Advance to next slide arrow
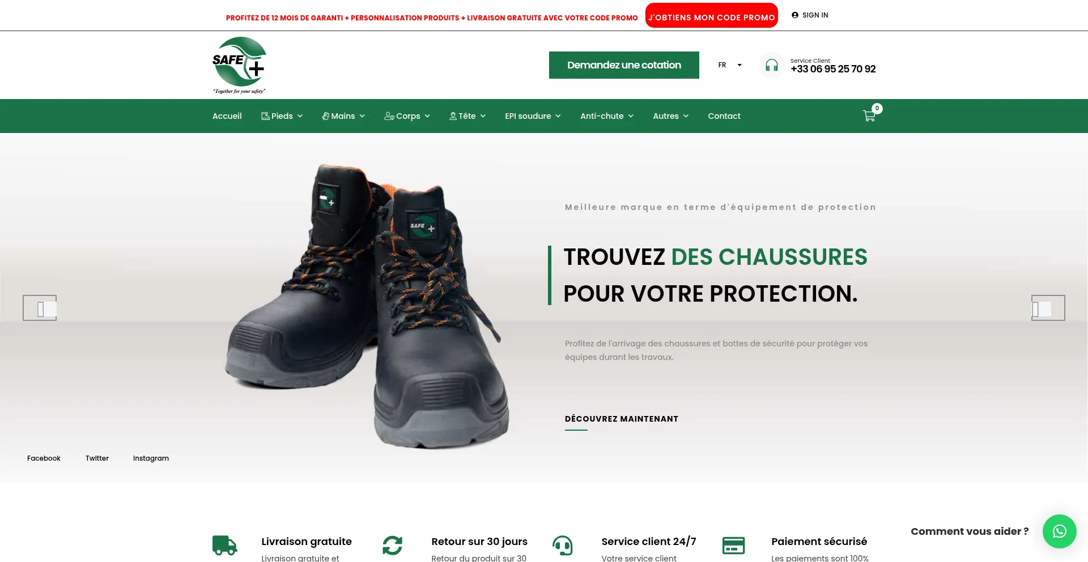1088x562 pixels. tap(1048, 308)
